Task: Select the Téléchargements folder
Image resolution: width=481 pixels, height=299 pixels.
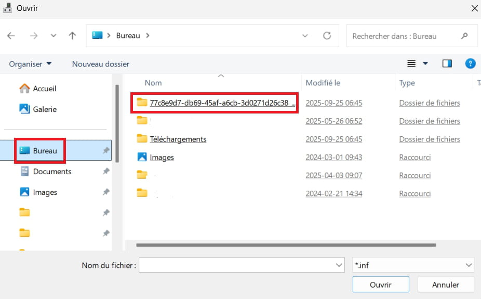Action: coord(178,139)
